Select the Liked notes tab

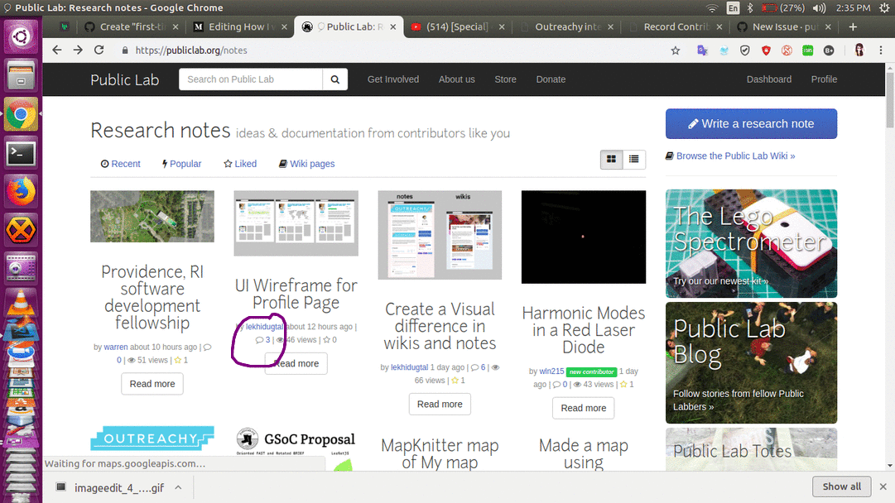240,164
